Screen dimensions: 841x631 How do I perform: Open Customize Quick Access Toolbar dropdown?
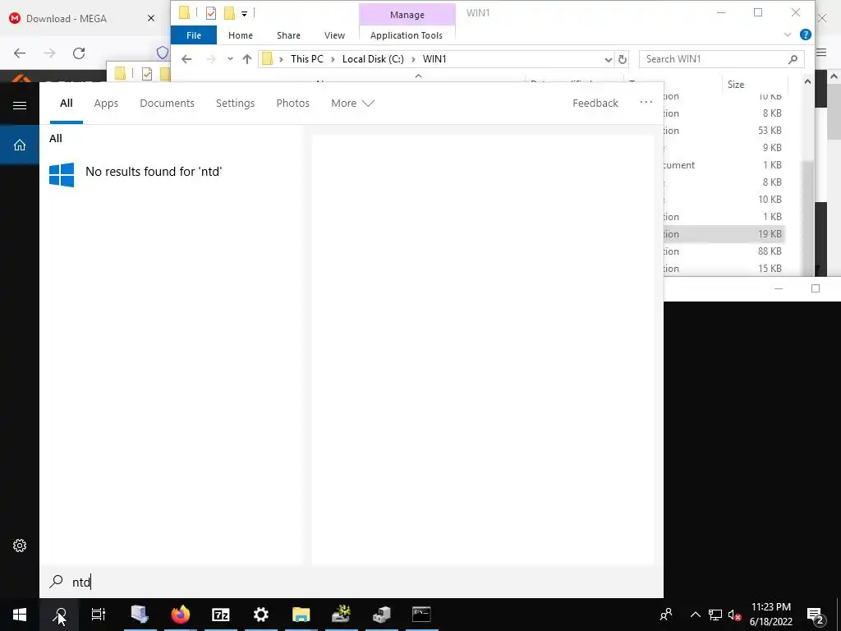click(x=244, y=13)
